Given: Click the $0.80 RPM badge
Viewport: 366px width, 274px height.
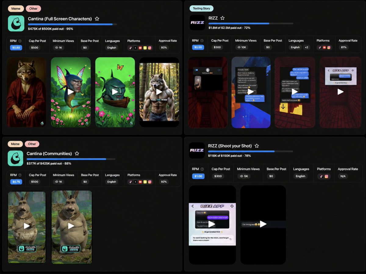Looking at the screenshot, I should point(16,48).
